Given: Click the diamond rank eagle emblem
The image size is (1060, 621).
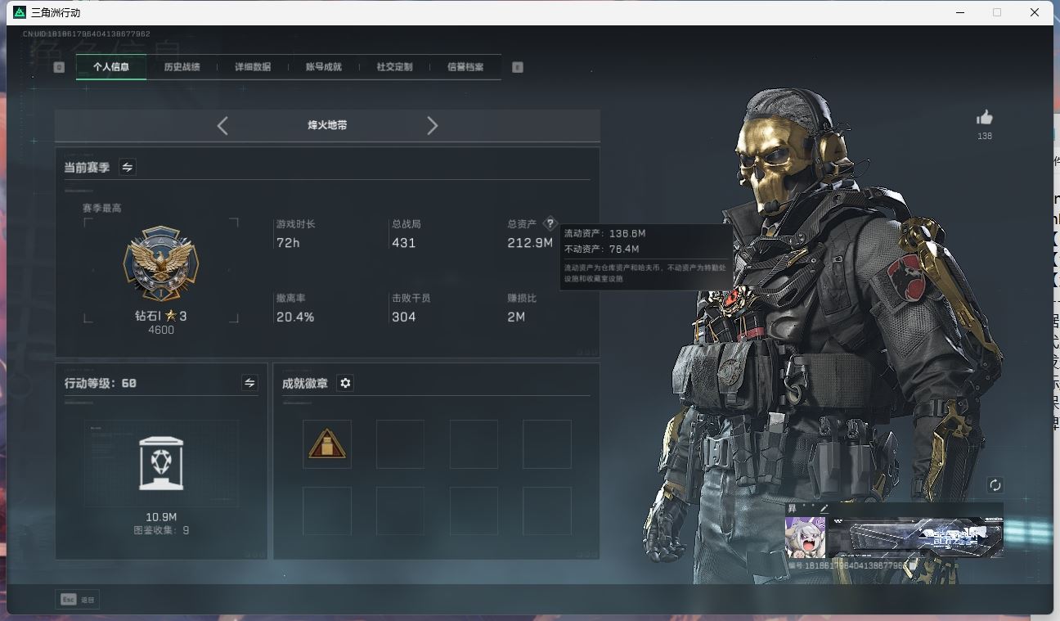Looking at the screenshot, I should pos(161,265).
